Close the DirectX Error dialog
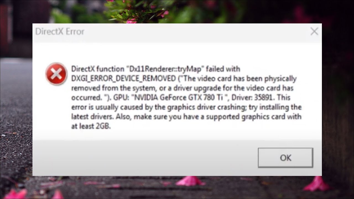The height and width of the screenshot is (199, 354). [314, 32]
